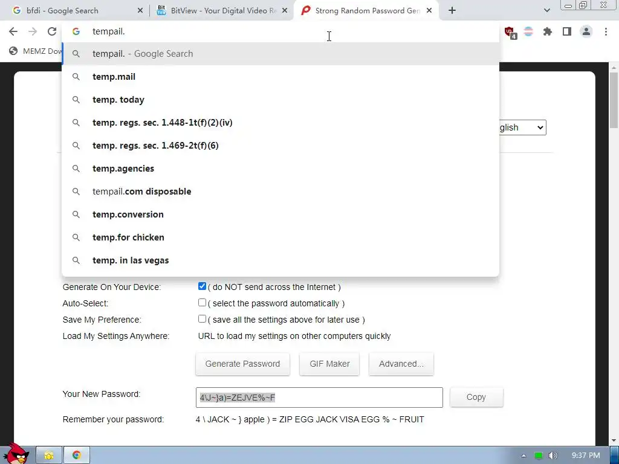Select the Strong Random Password Generator tab

(x=368, y=11)
